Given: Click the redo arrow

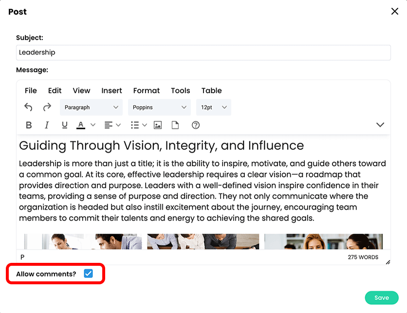Looking at the screenshot, I should click(x=46, y=107).
